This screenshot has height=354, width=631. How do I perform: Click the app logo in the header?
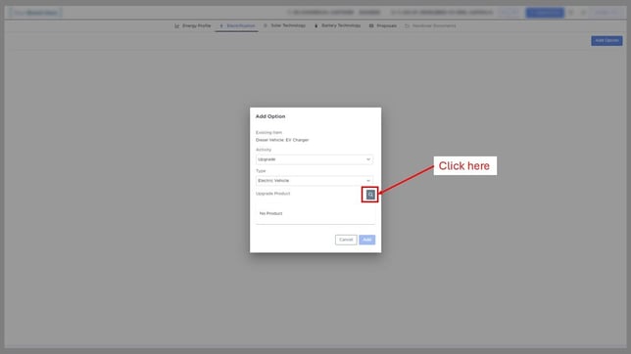[35, 13]
